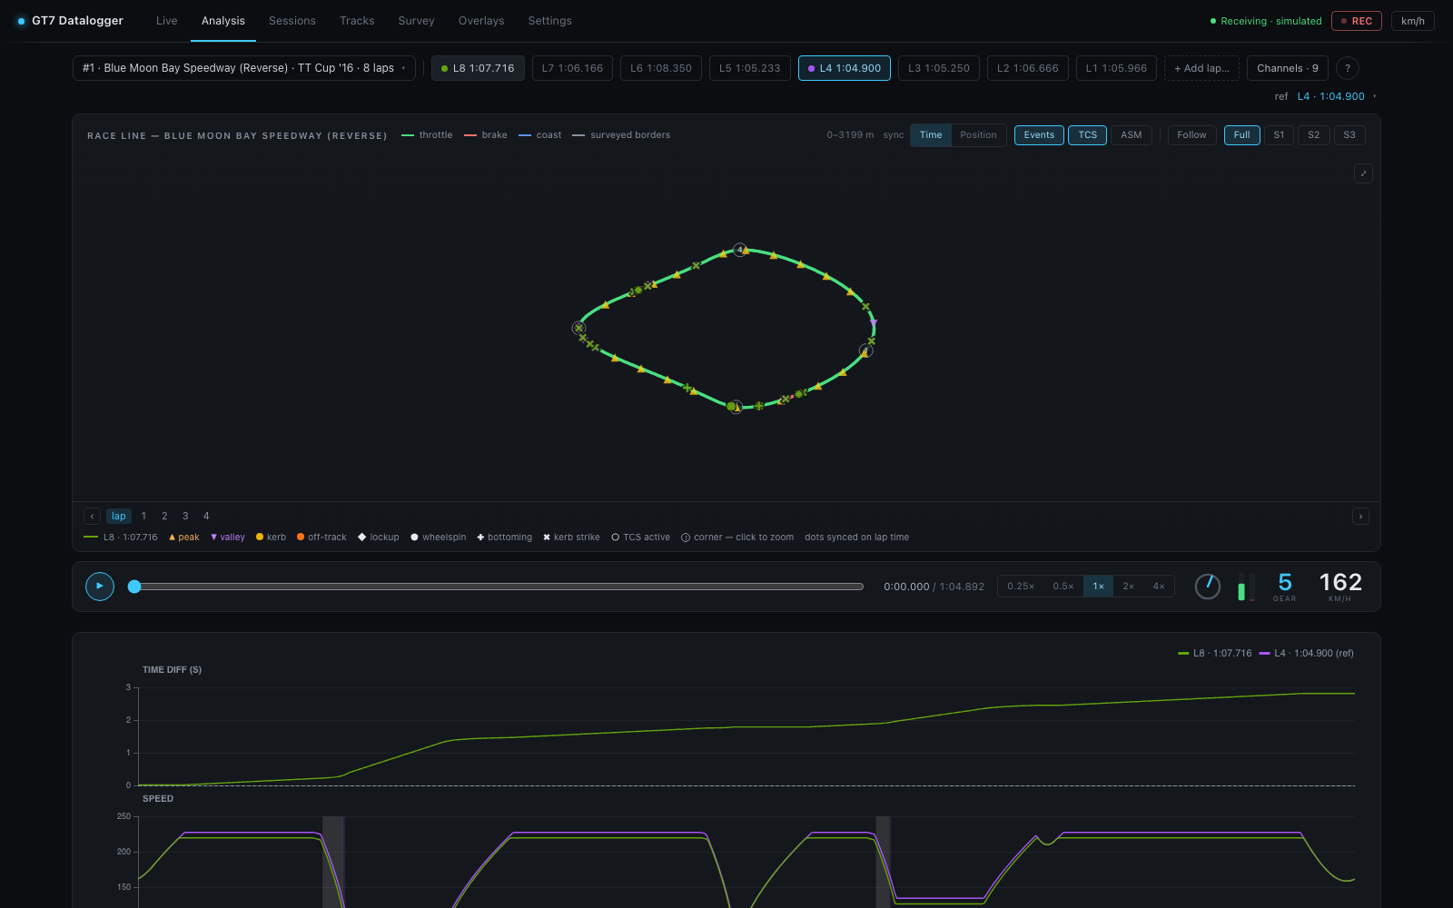Click the steering angle gauge icon
The height and width of the screenshot is (908, 1453).
[x=1207, y=587]
